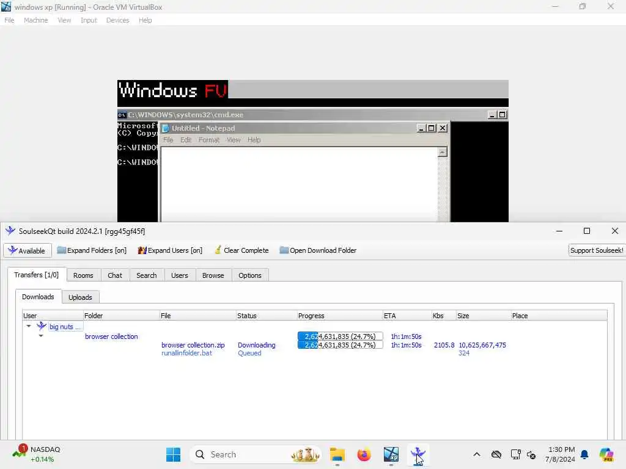Click the Queued status text
The image size is (626, 469).
tap(249, 353)
